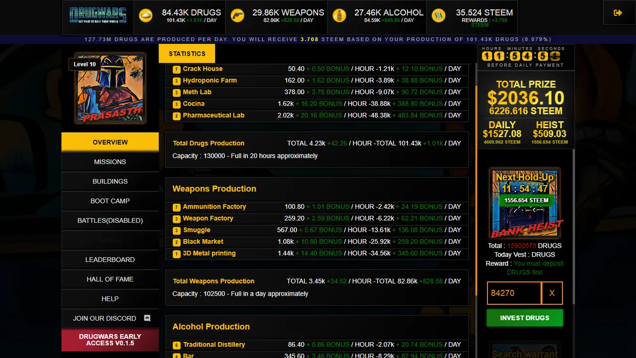636x358 pixels.
Task: Click Traditional Distillery name
Action: 214,345
